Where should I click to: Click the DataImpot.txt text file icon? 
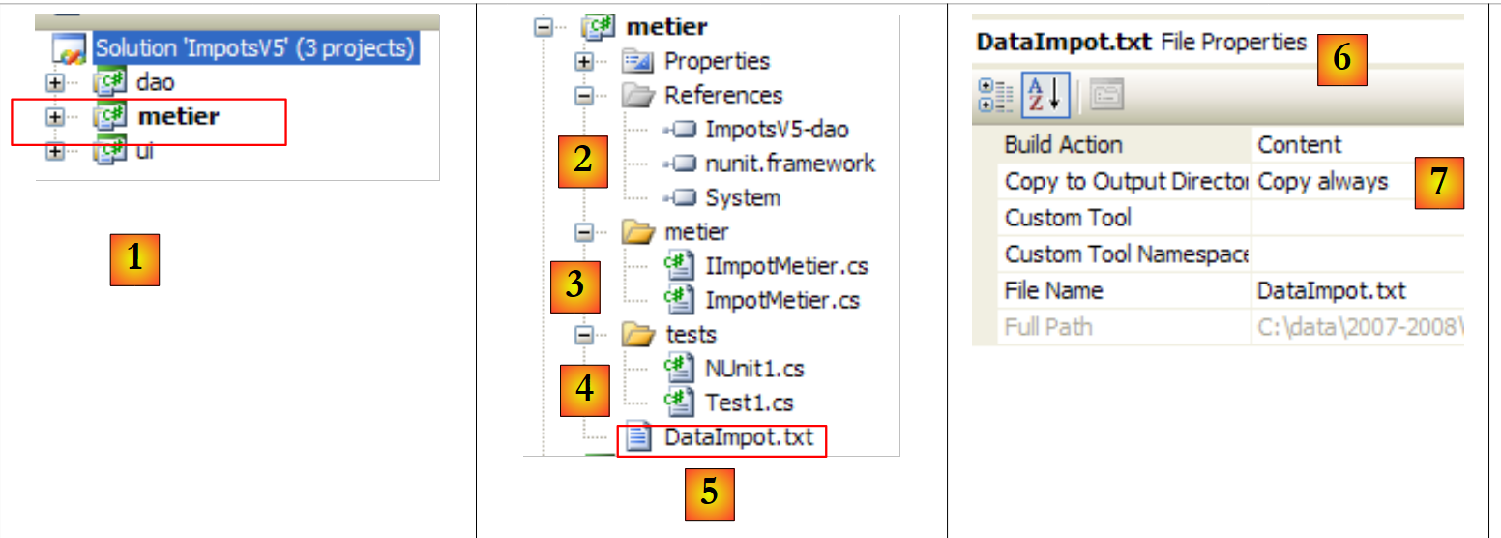tap(638, 437)
